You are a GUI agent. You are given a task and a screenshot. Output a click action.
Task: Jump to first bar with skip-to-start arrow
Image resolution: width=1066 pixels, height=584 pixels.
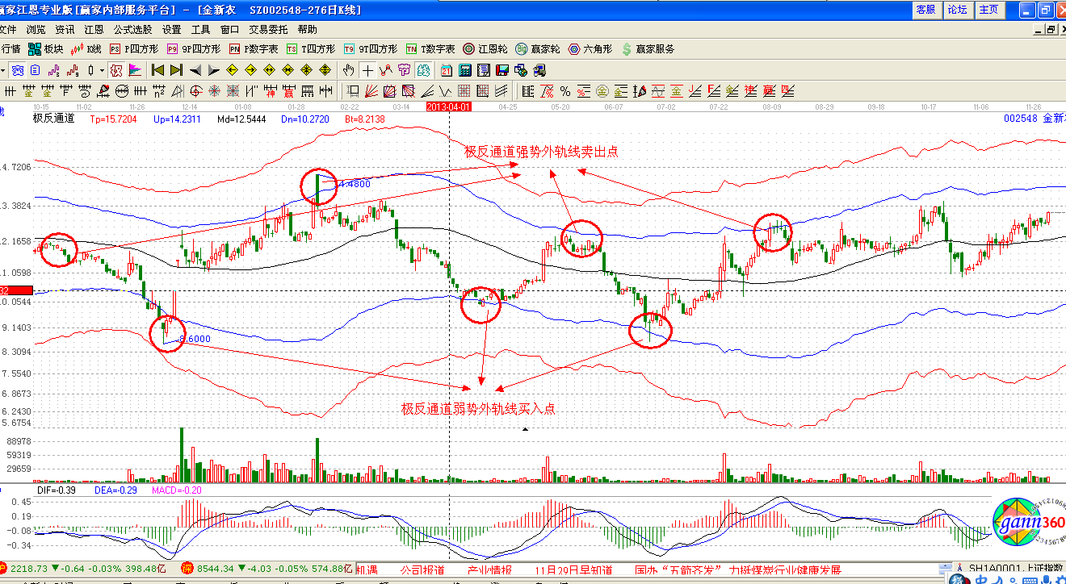(x=157, y=69)
